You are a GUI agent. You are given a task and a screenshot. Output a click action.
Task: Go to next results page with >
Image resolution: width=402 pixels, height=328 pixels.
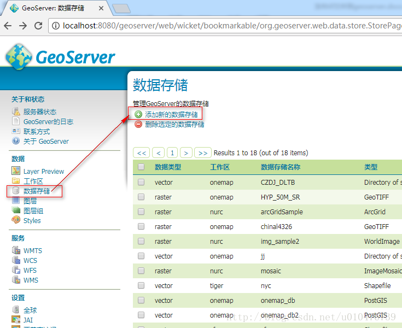[186, 153]
